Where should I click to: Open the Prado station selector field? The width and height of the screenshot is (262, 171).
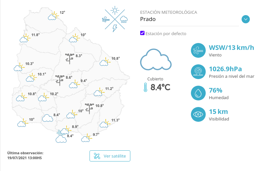coord(189,19)
